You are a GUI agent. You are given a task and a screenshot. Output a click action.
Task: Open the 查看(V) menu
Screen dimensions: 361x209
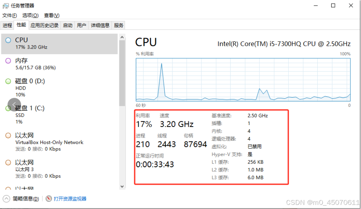click(52, 15)
